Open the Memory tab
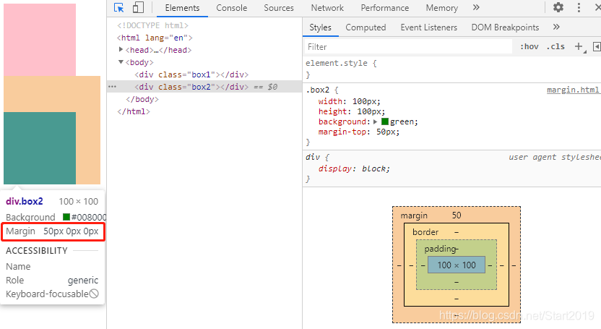This screenshot has height=329, width=601. point(441,8)
